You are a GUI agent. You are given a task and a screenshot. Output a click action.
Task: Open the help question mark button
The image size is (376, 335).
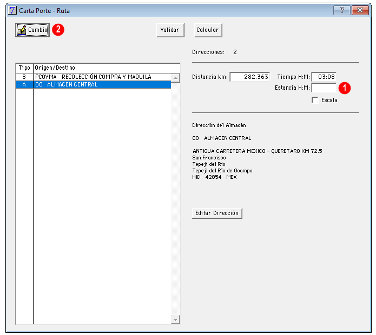pos(342,10)
